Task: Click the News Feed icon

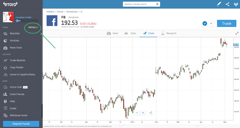Action: point(5,48)
